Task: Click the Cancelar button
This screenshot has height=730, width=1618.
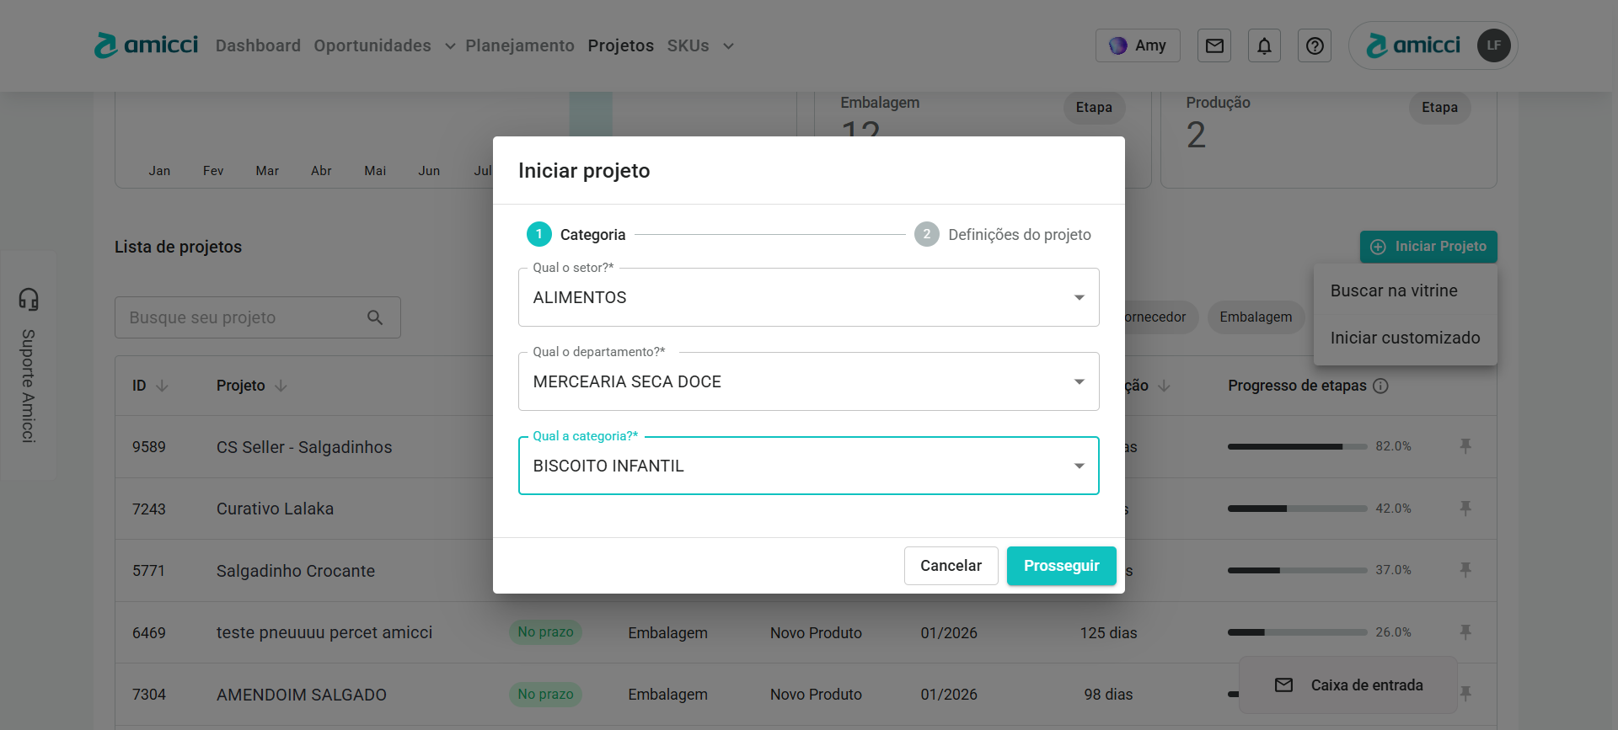Action: point(951,566)
